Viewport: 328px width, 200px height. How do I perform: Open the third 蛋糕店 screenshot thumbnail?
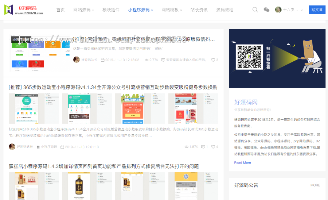coord(140,186)
